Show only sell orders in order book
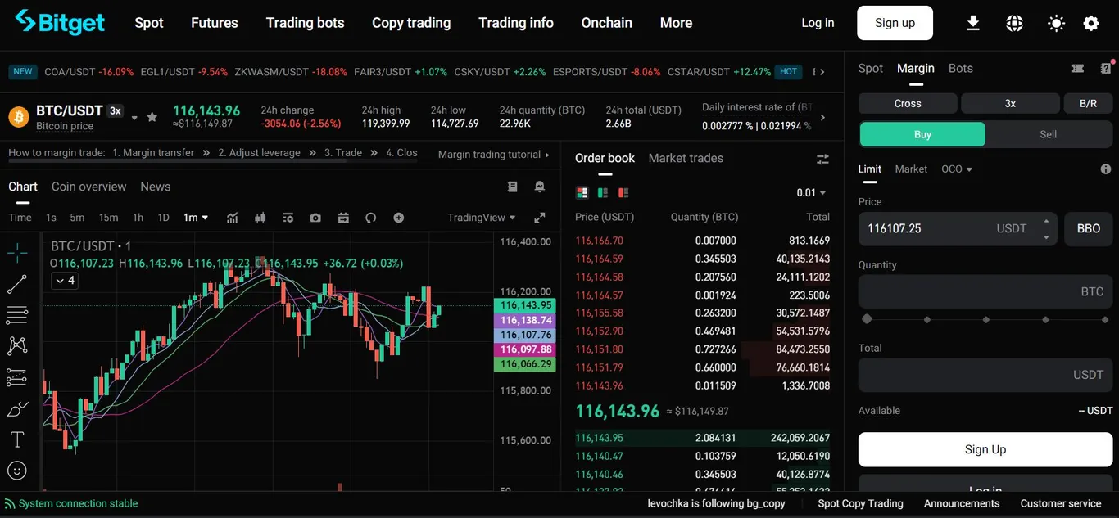1119x518 pixels. click(x=623, y=193)
